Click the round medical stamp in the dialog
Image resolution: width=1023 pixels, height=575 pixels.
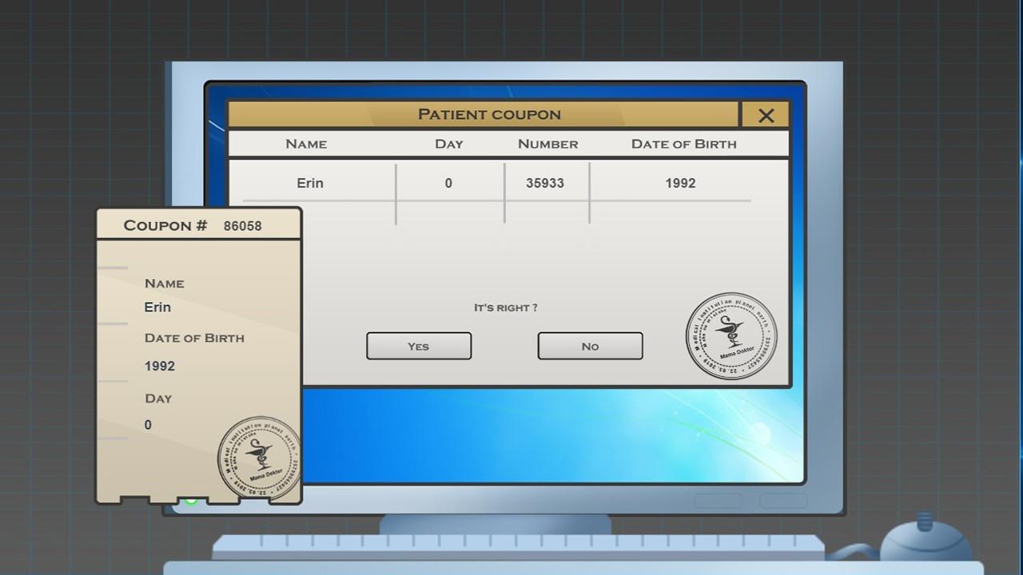coord(730,335)
